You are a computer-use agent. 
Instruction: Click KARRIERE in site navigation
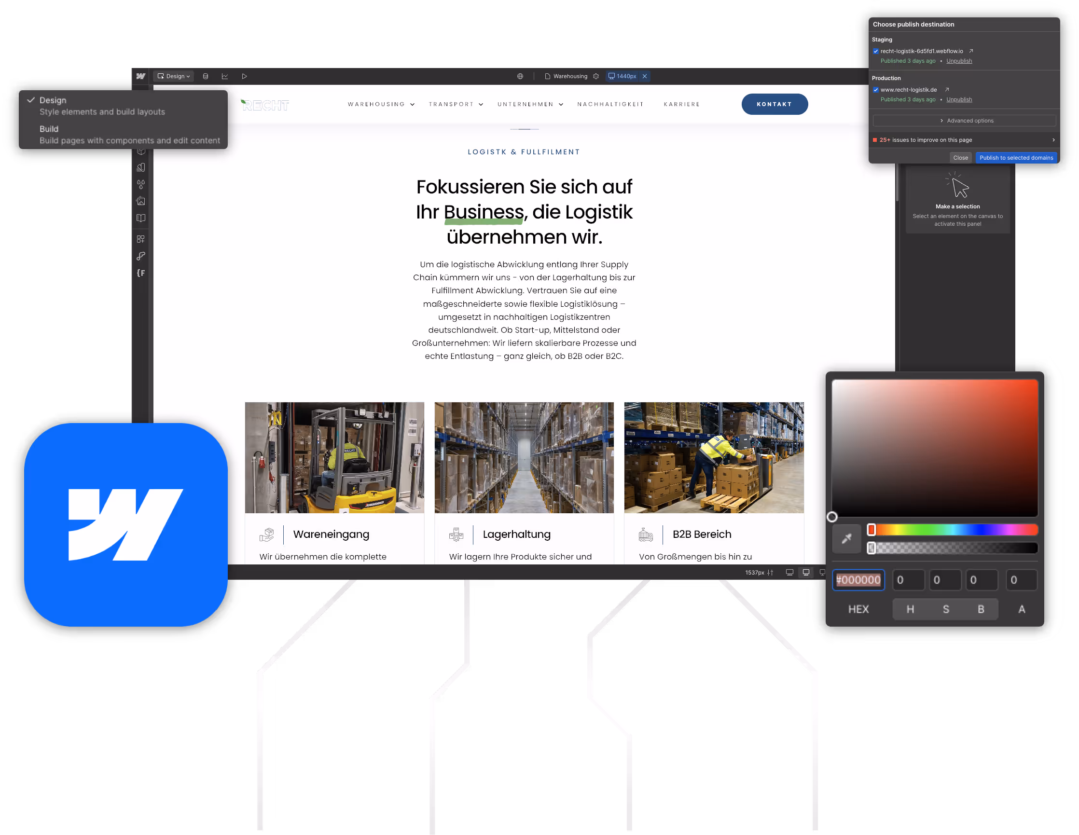coord(682,104)
